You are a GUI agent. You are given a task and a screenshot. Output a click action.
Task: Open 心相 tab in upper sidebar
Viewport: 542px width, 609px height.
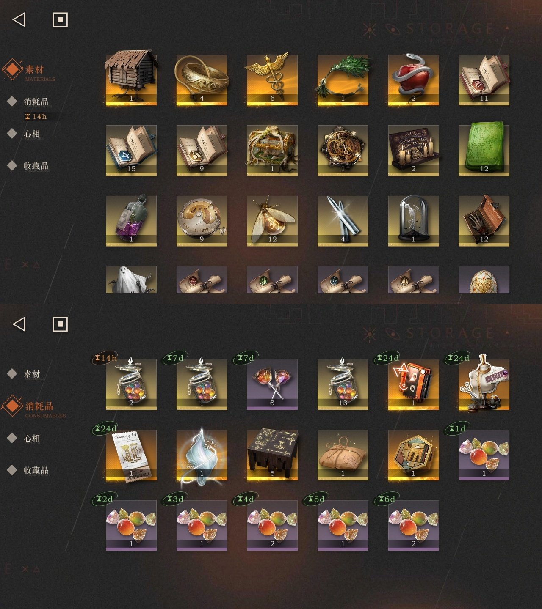tap(31, 134)
